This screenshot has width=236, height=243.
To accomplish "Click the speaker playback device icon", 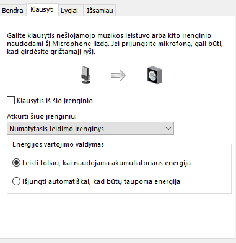I will (x=155, y=75).
